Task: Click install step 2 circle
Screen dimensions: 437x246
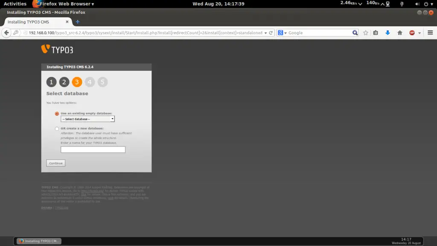Action: coord(64,82)
